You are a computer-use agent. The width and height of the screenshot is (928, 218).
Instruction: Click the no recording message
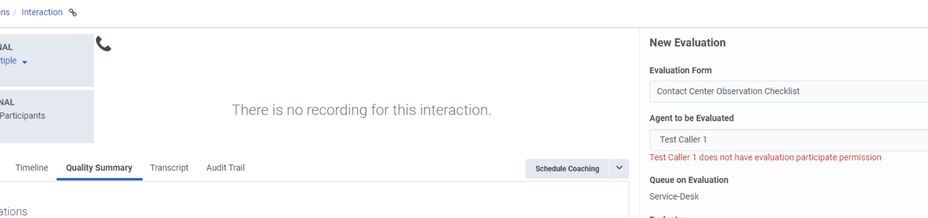(361, 110)
